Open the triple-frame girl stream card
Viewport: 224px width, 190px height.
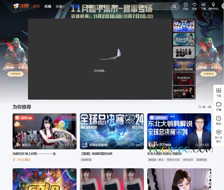tap(112, 179)
